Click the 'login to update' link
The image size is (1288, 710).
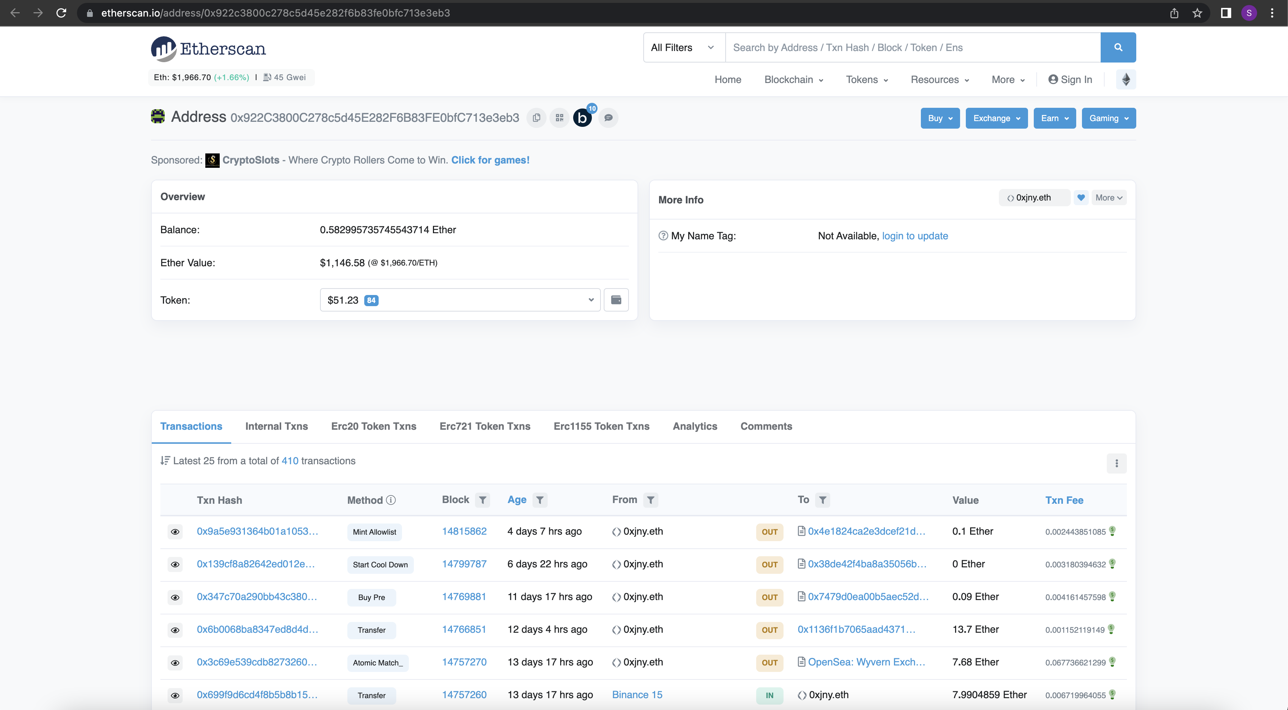914,236
